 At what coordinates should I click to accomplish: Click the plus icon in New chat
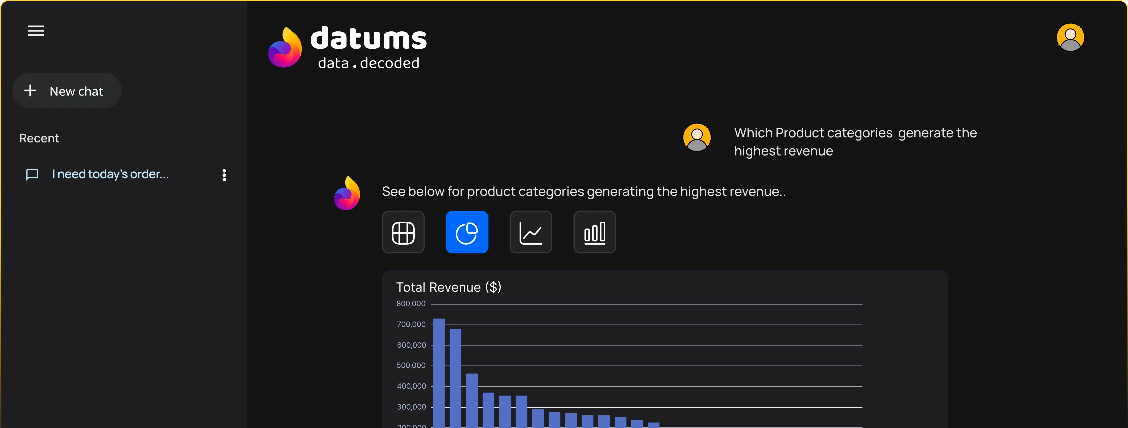30,91
